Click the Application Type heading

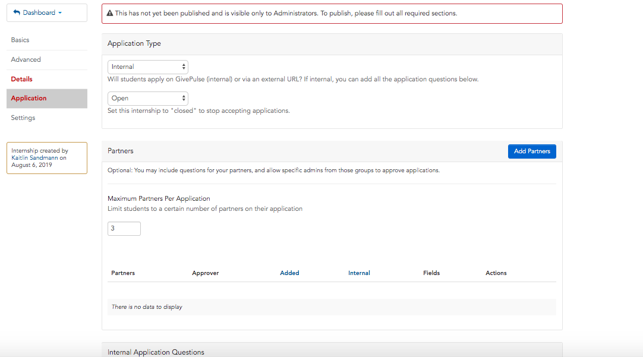tap(134, 43)
